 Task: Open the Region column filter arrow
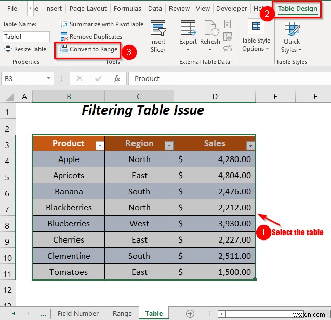point(168,146)
